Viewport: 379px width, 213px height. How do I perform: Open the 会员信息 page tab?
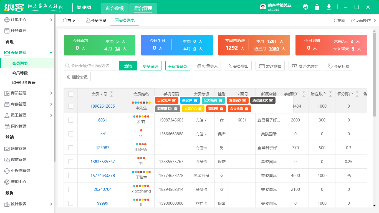pyautogui.click(x=96, y=21)
